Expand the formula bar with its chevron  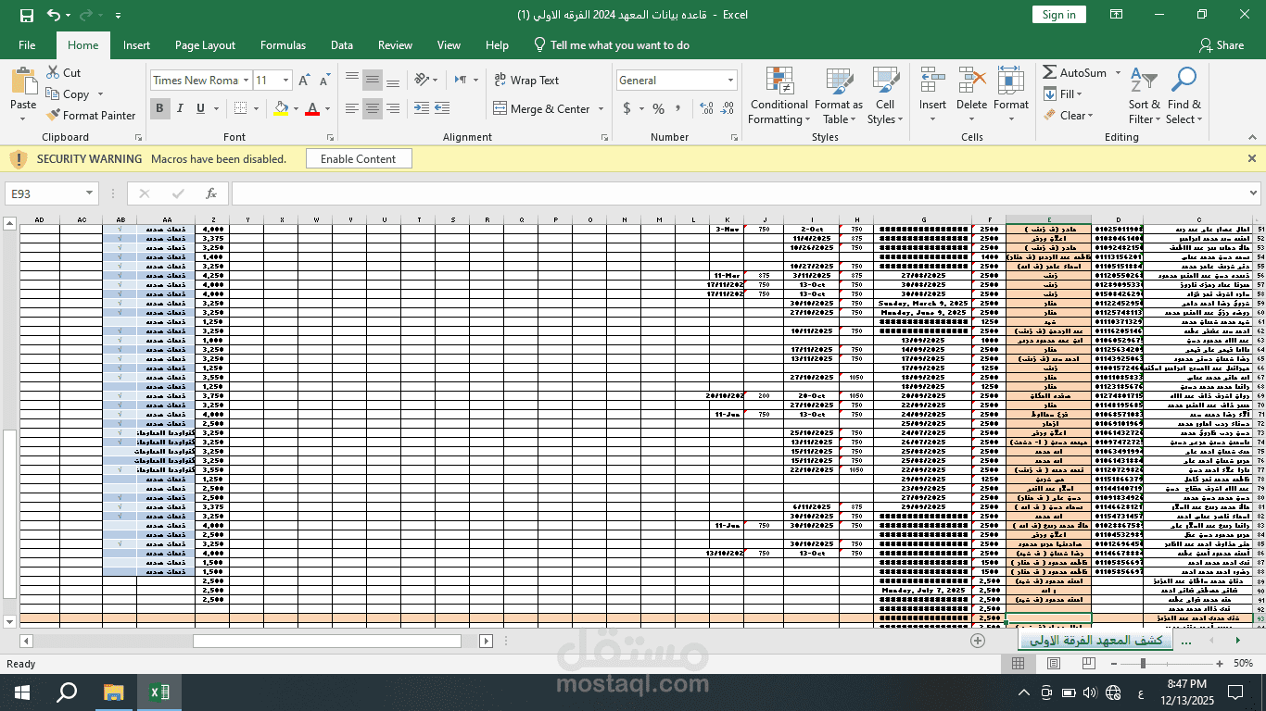(x=1254, y=193)
